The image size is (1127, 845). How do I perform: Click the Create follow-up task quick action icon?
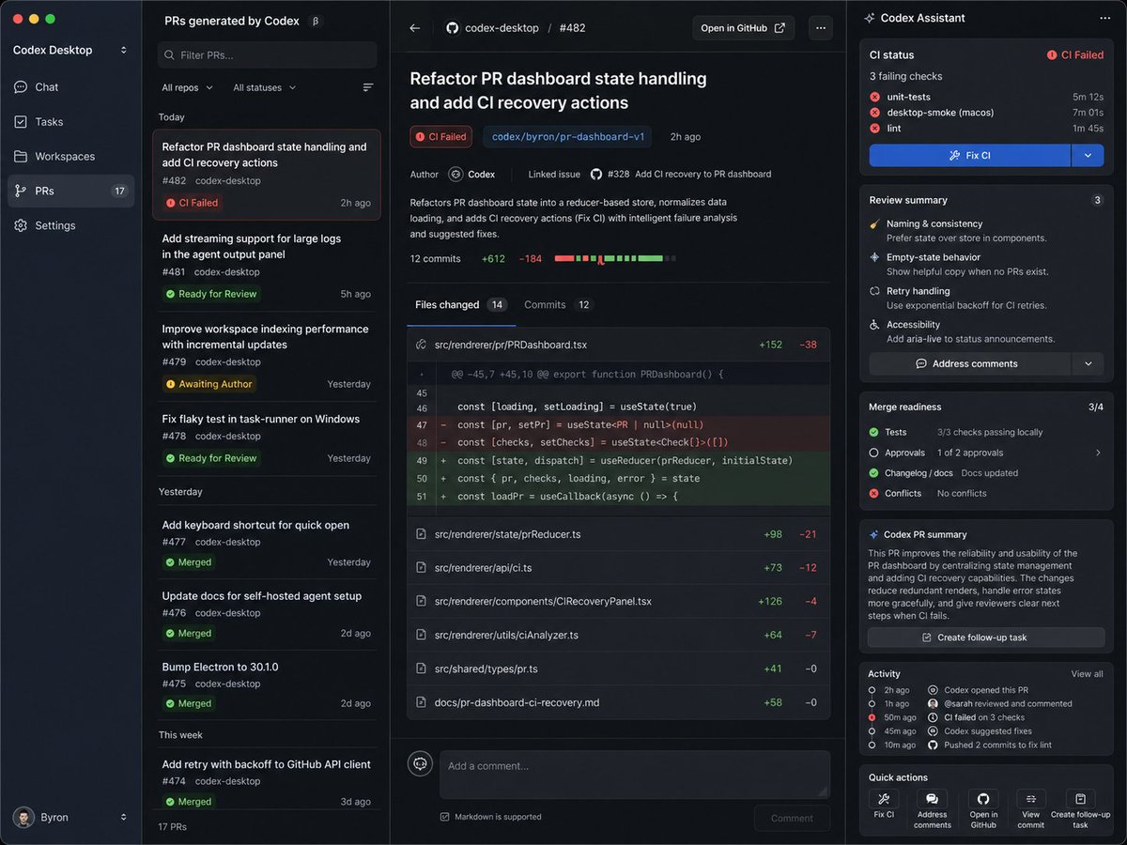(1081, 799)
